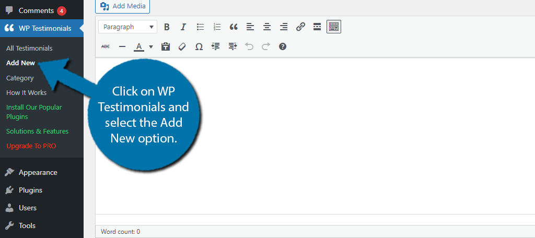Decrease paragraph indent

tap(216, 47)
